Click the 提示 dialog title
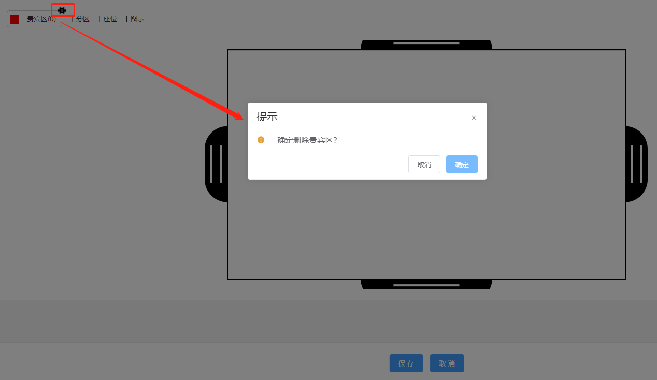The height and width of the screenshot is (380, 657). (x=267, y=117)
